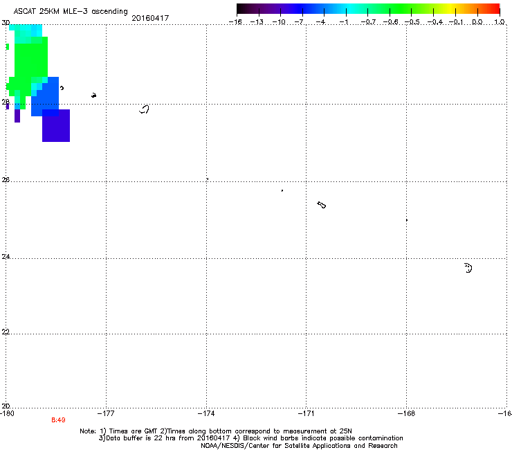The width and height of the screenshot is (512, 450).
Task: Click the longitude label -177
Action: 106,413
